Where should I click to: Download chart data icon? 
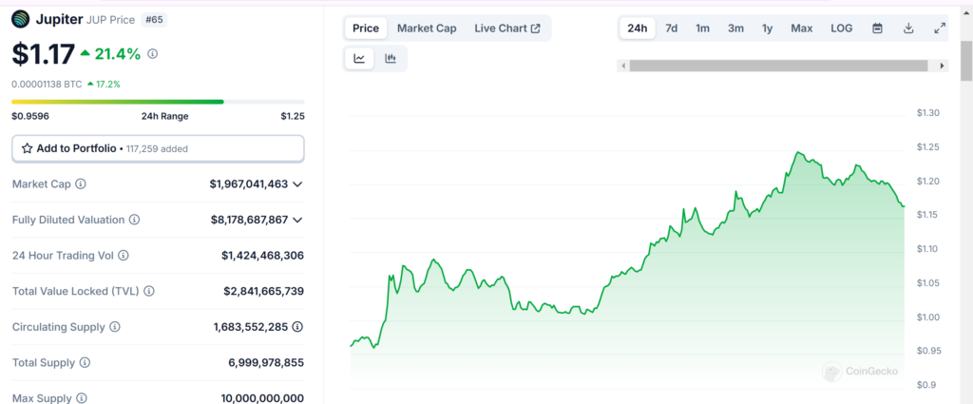pyautogui.click(x=908, y=29)
